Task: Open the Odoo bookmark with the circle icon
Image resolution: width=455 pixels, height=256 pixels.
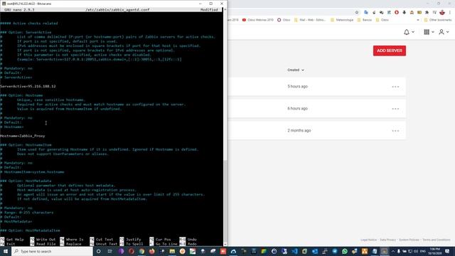Action: click(x=284, y=20)
